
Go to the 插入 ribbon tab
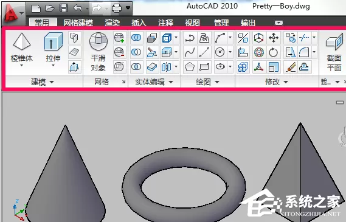point(139,23)
